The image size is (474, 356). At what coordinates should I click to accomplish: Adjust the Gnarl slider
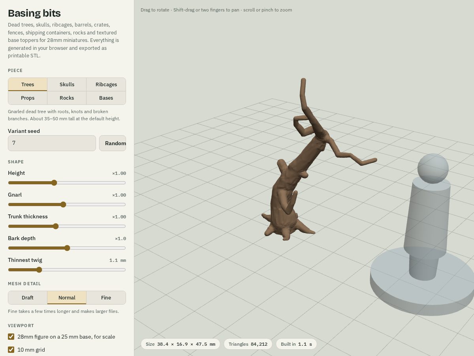[x=67, y=205]
